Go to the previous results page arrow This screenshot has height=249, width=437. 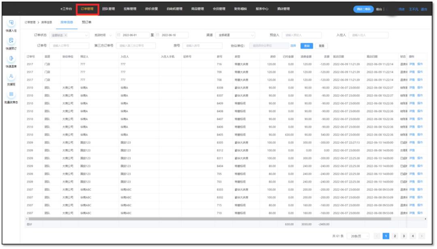pos(377,236)
